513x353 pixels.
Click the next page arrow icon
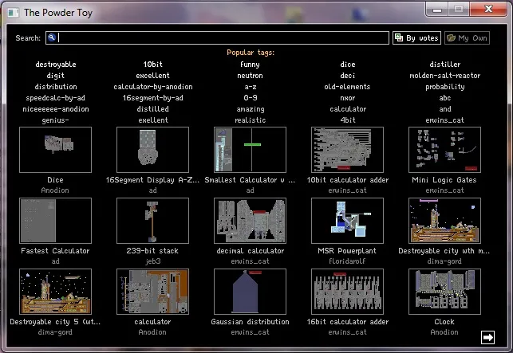(486, 335)
